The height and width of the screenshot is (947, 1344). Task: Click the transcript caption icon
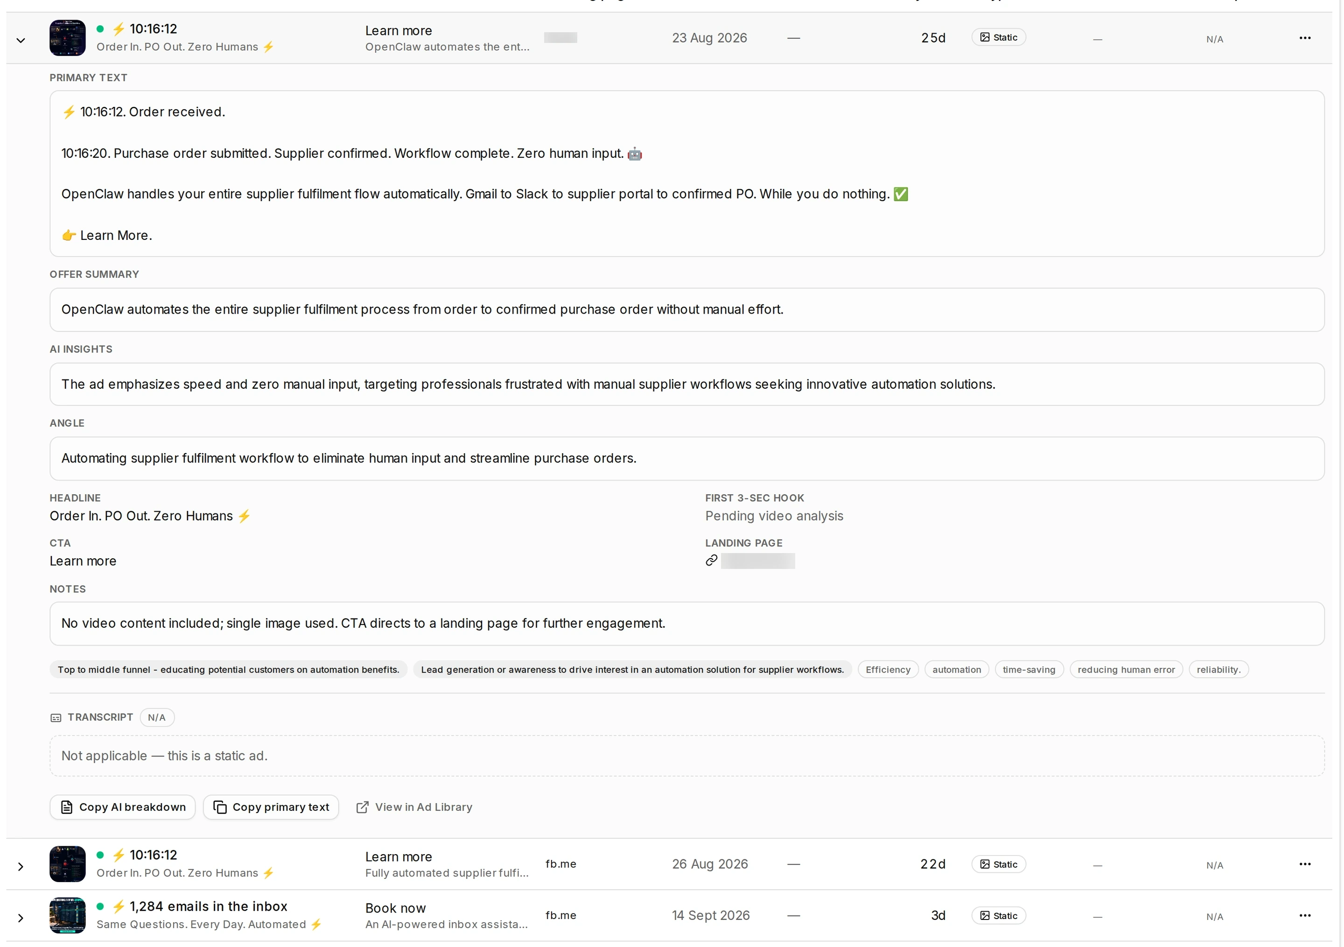(x=56, y=717)
